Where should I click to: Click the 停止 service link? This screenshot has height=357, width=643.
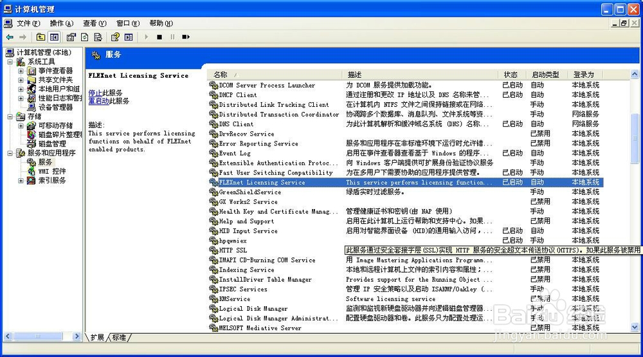(95, 93)
